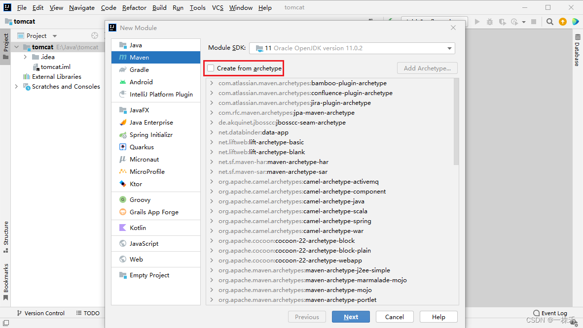Viewport: 583px width, 328px height.
Task: Click the Next button
Action: [x=351, y=317]
